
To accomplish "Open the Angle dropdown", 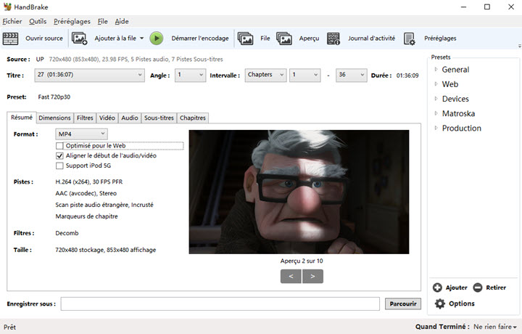I will (191, 75).
